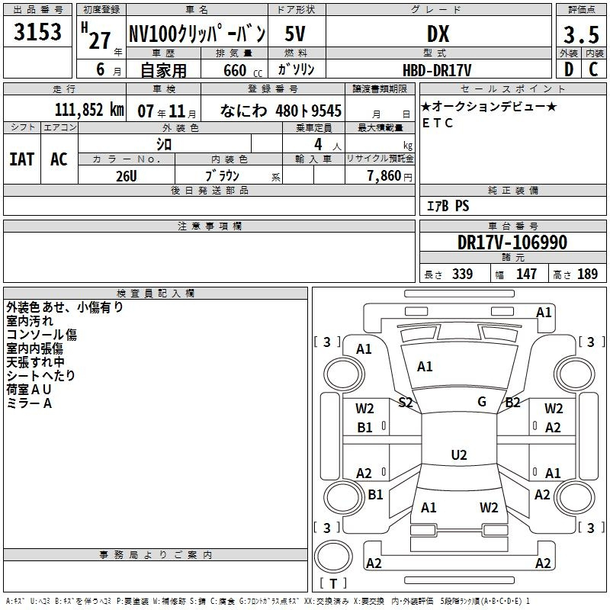Click fuel type ガソリン
This screenshot has height=610, width=610.
pos(296,69)
